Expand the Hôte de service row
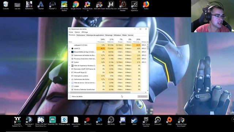This screenshot has width=234, height=132. pos(69,83)
